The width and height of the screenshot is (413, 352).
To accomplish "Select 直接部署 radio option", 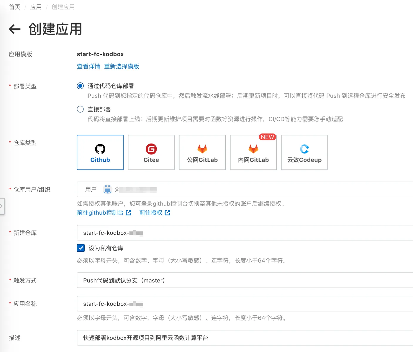I will tap(80, 109).
